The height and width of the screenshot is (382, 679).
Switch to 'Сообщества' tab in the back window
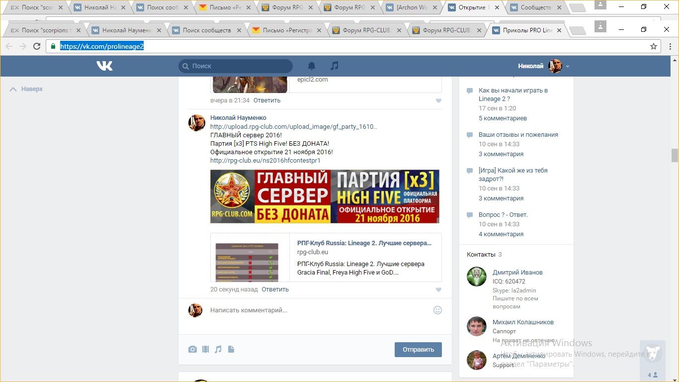coord(536,7)
